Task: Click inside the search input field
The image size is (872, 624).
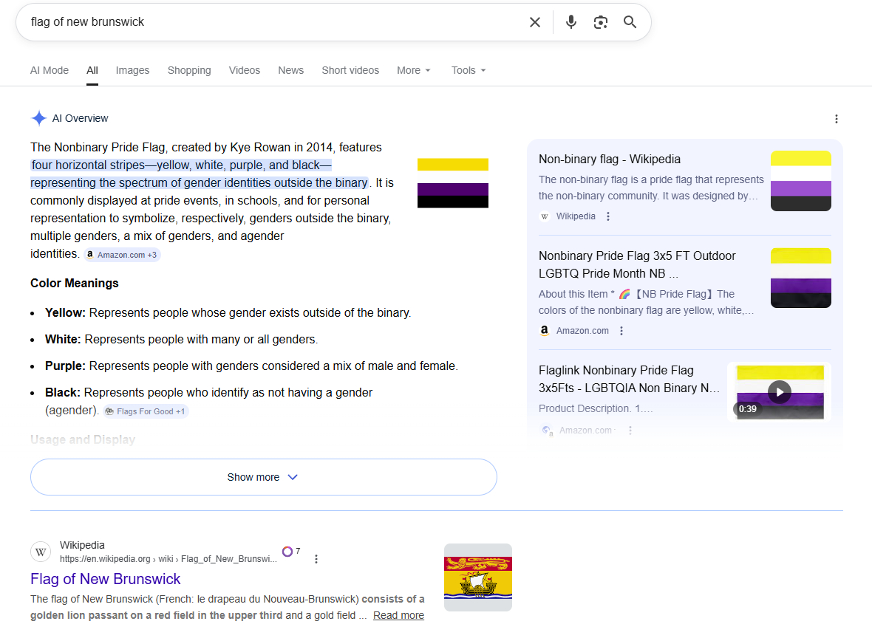Action: point(266,22)
